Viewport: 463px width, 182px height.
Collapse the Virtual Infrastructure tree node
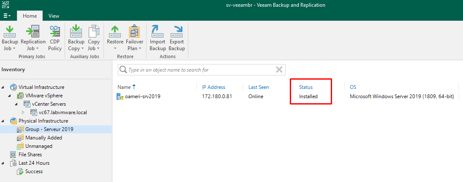pos(3,87)
